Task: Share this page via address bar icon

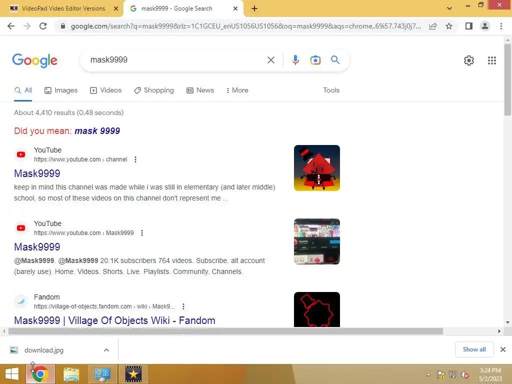Action: [433, 26]
